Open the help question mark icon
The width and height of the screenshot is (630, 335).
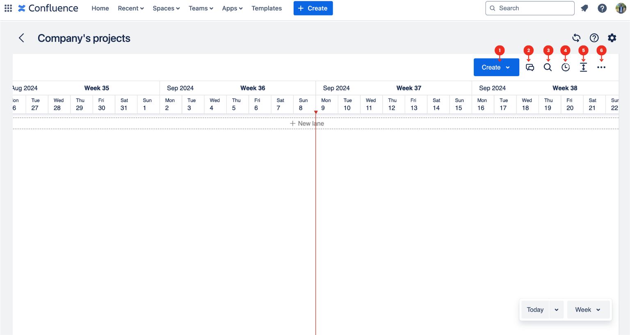click(602, 8)
